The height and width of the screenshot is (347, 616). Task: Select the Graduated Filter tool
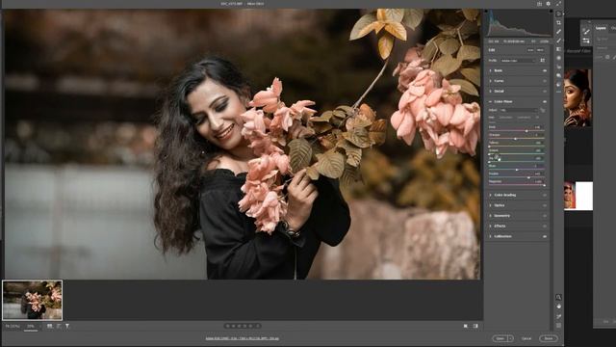click(x=558, y=49)
